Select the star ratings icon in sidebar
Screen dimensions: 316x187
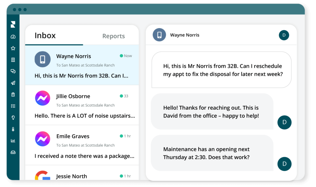pyautogui.click(x=13, y=48)
